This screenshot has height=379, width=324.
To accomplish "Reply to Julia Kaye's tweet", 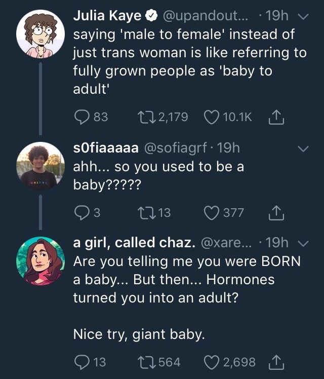I will pyautogui.click(x=82, y=117).
